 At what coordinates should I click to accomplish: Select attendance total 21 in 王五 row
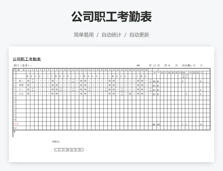pos(154,94)
